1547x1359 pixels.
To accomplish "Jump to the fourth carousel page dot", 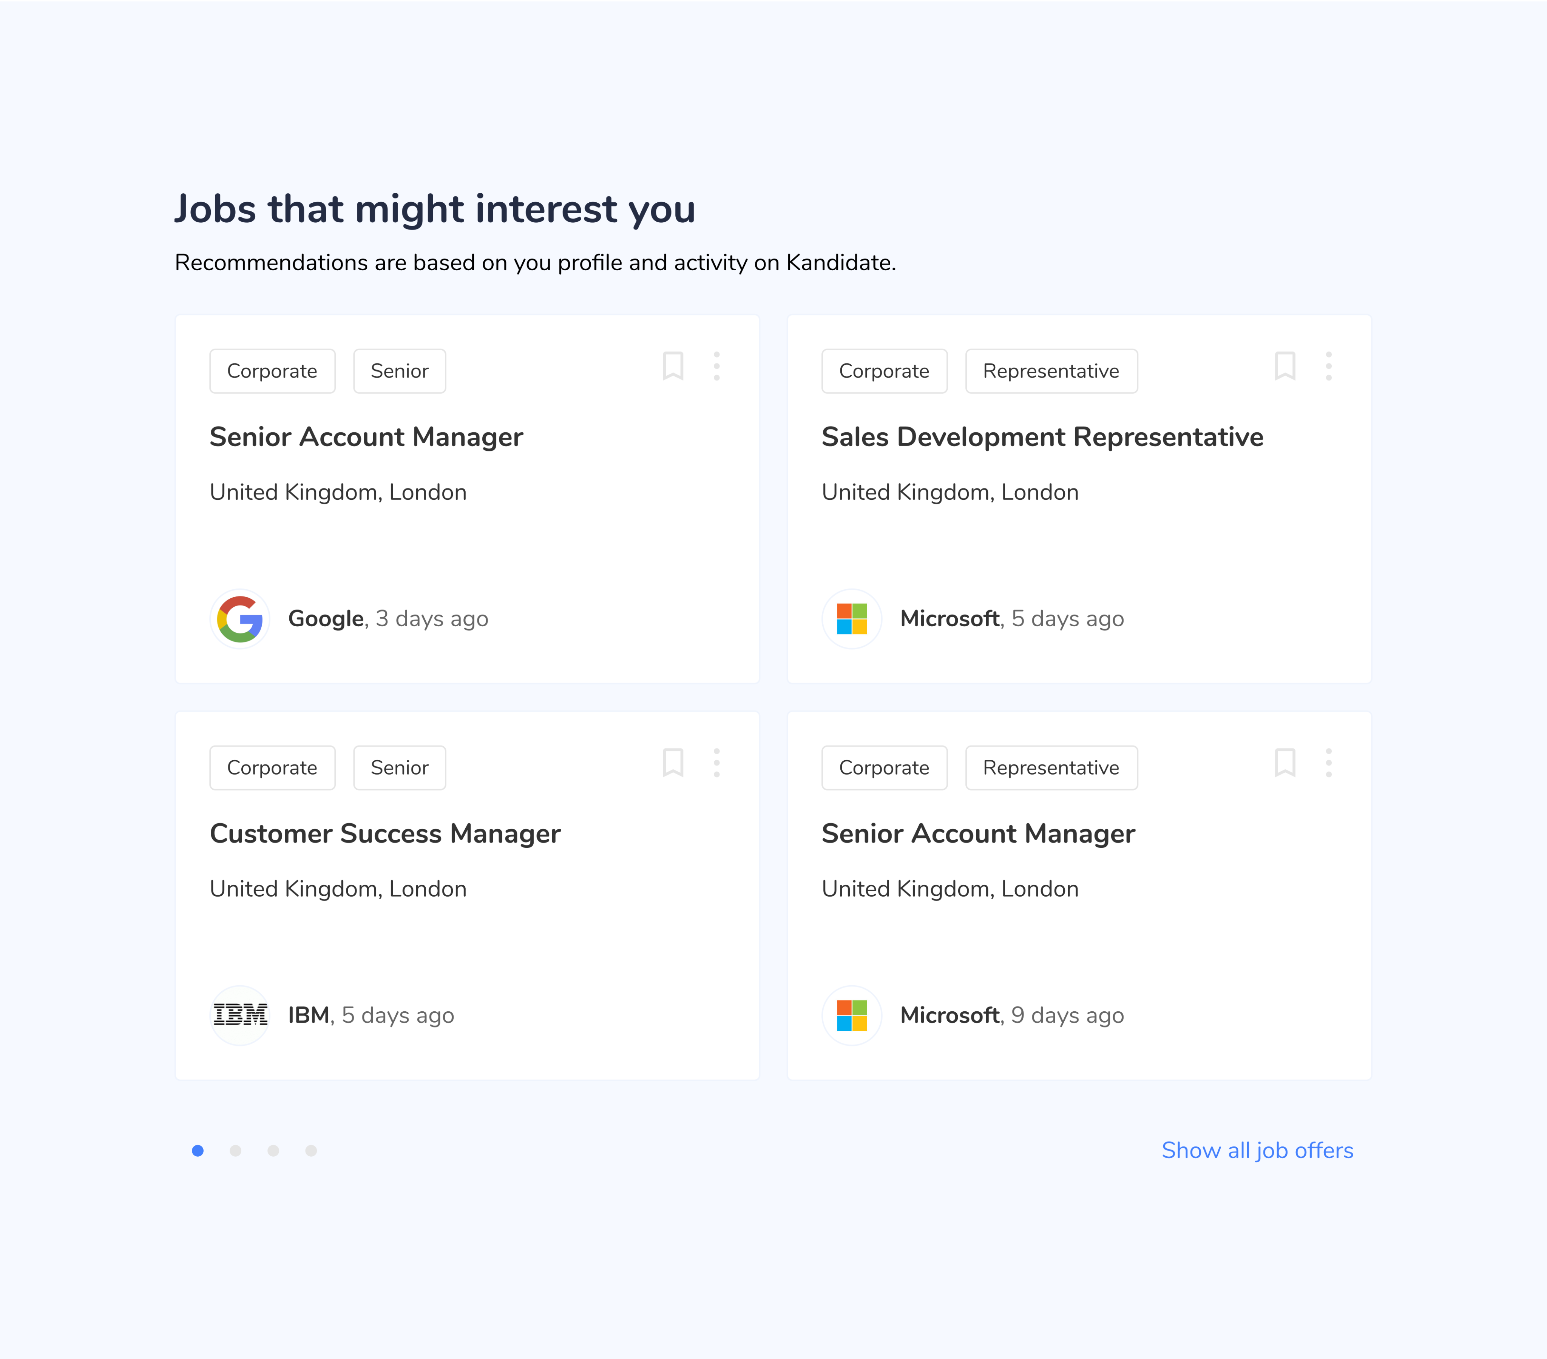I will click(311, 1151).
